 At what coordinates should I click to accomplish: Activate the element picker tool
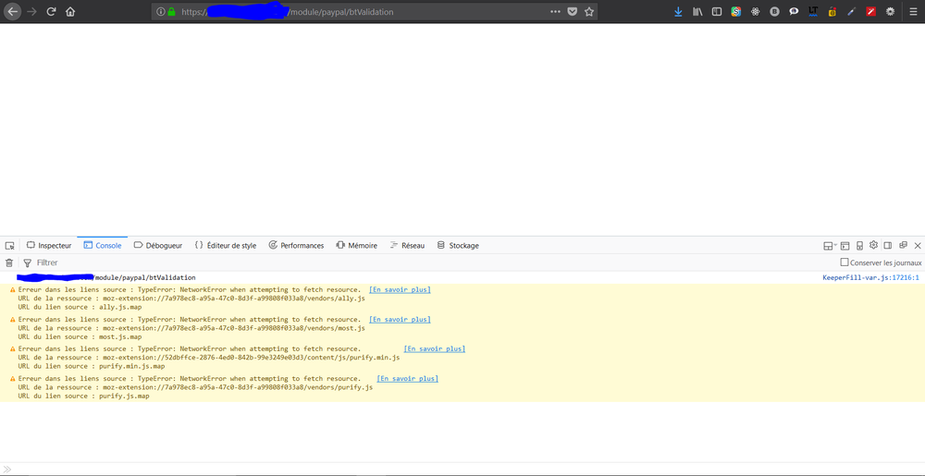9,246
